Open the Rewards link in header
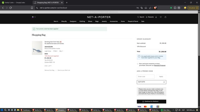Image resolution: width=200 pixels, height=112 pixels. 150,17
